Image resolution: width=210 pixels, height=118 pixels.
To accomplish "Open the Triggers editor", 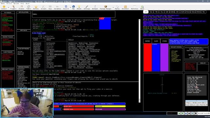I will pos(13,7).
